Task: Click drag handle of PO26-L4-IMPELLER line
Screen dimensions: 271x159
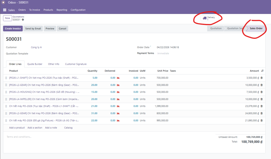Action: [6, 99]
